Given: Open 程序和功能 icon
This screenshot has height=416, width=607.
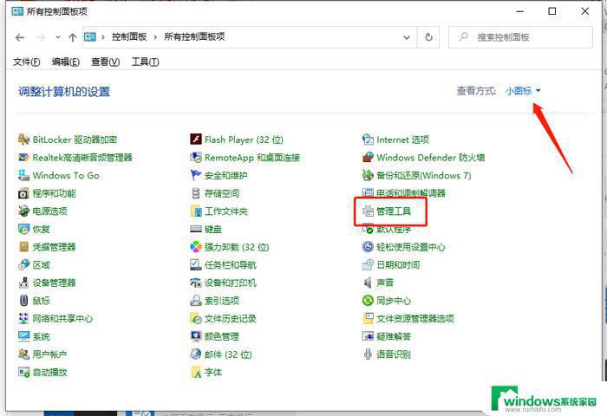Looking at the screenshot, I should coord(23,193).
